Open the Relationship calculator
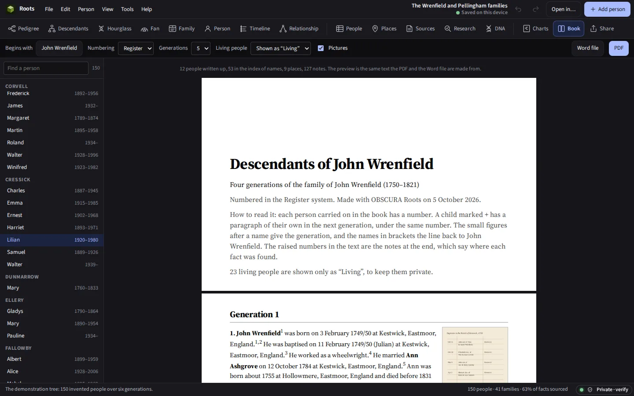The height and width of the screenshot is (396, 634). click(299, 29)
